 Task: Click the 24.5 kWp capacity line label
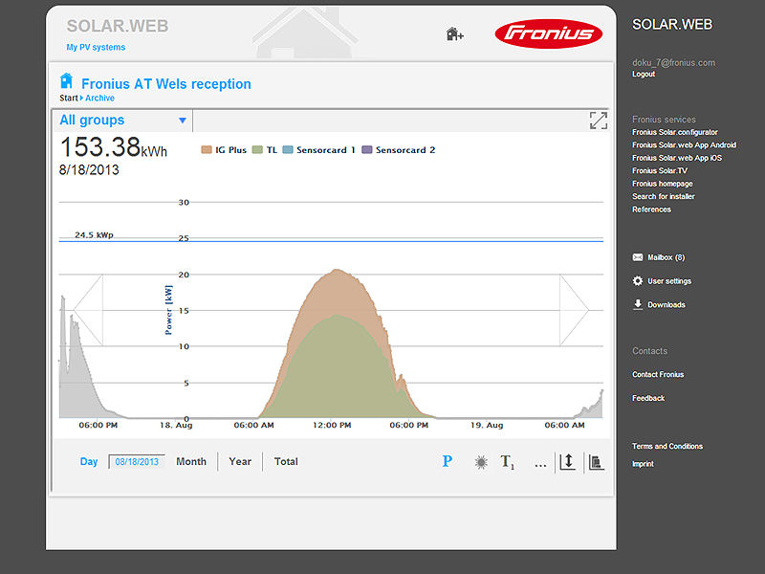tap(94, 234)
